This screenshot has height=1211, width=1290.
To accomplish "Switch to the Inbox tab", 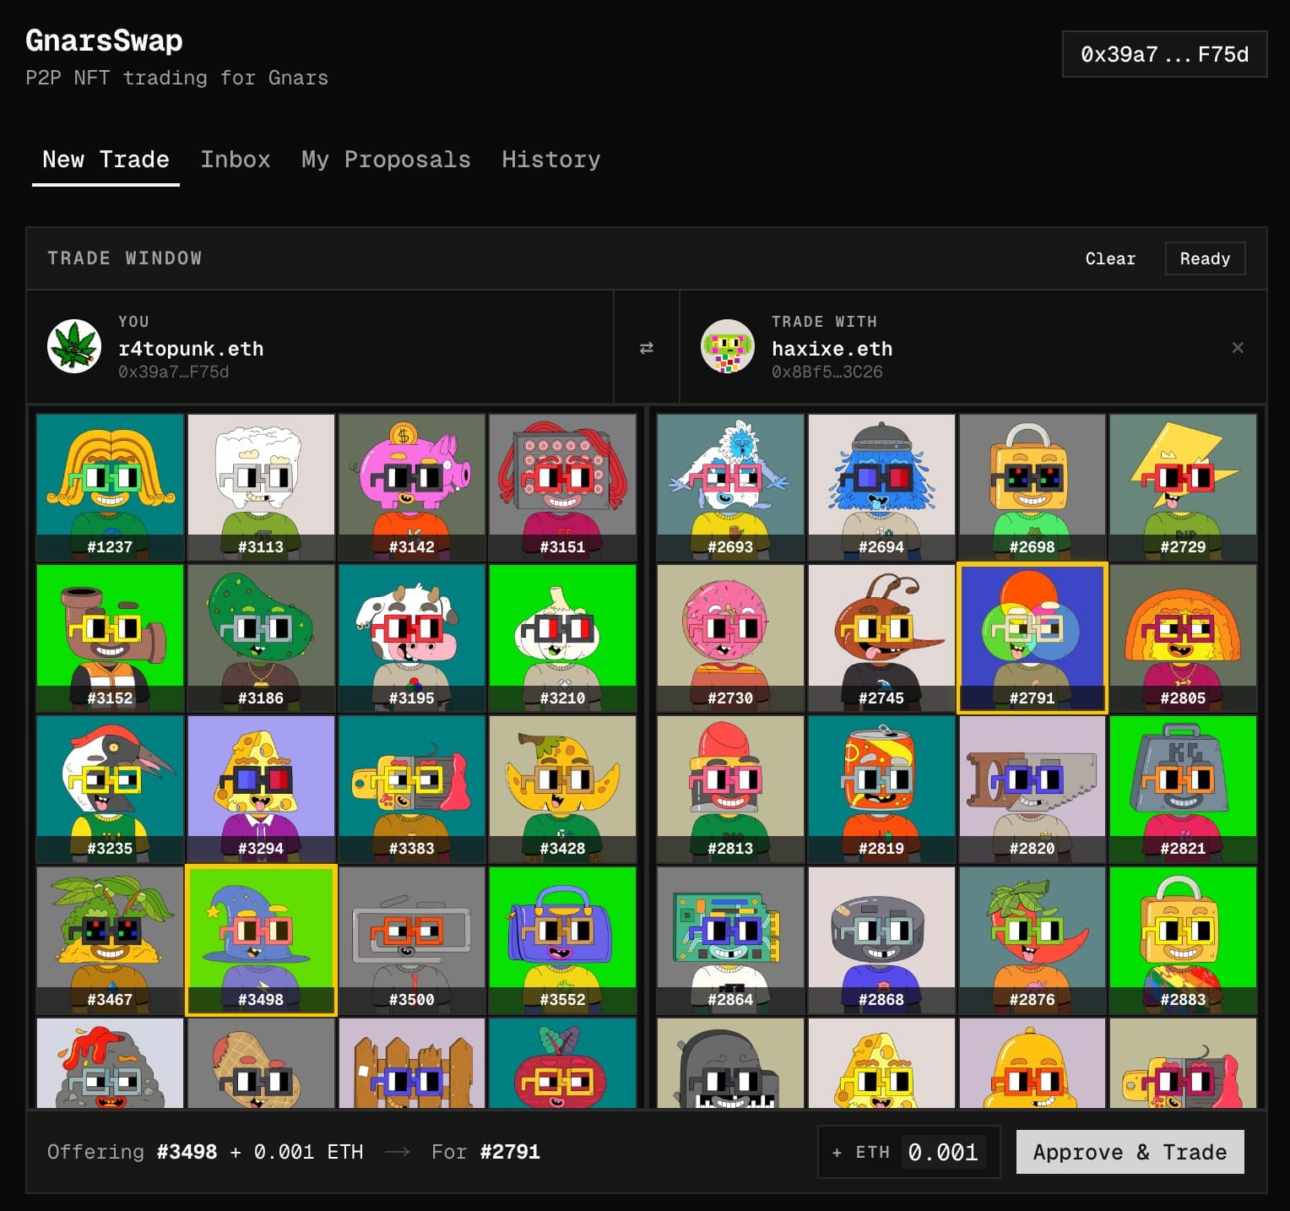I will pos(236,160).
